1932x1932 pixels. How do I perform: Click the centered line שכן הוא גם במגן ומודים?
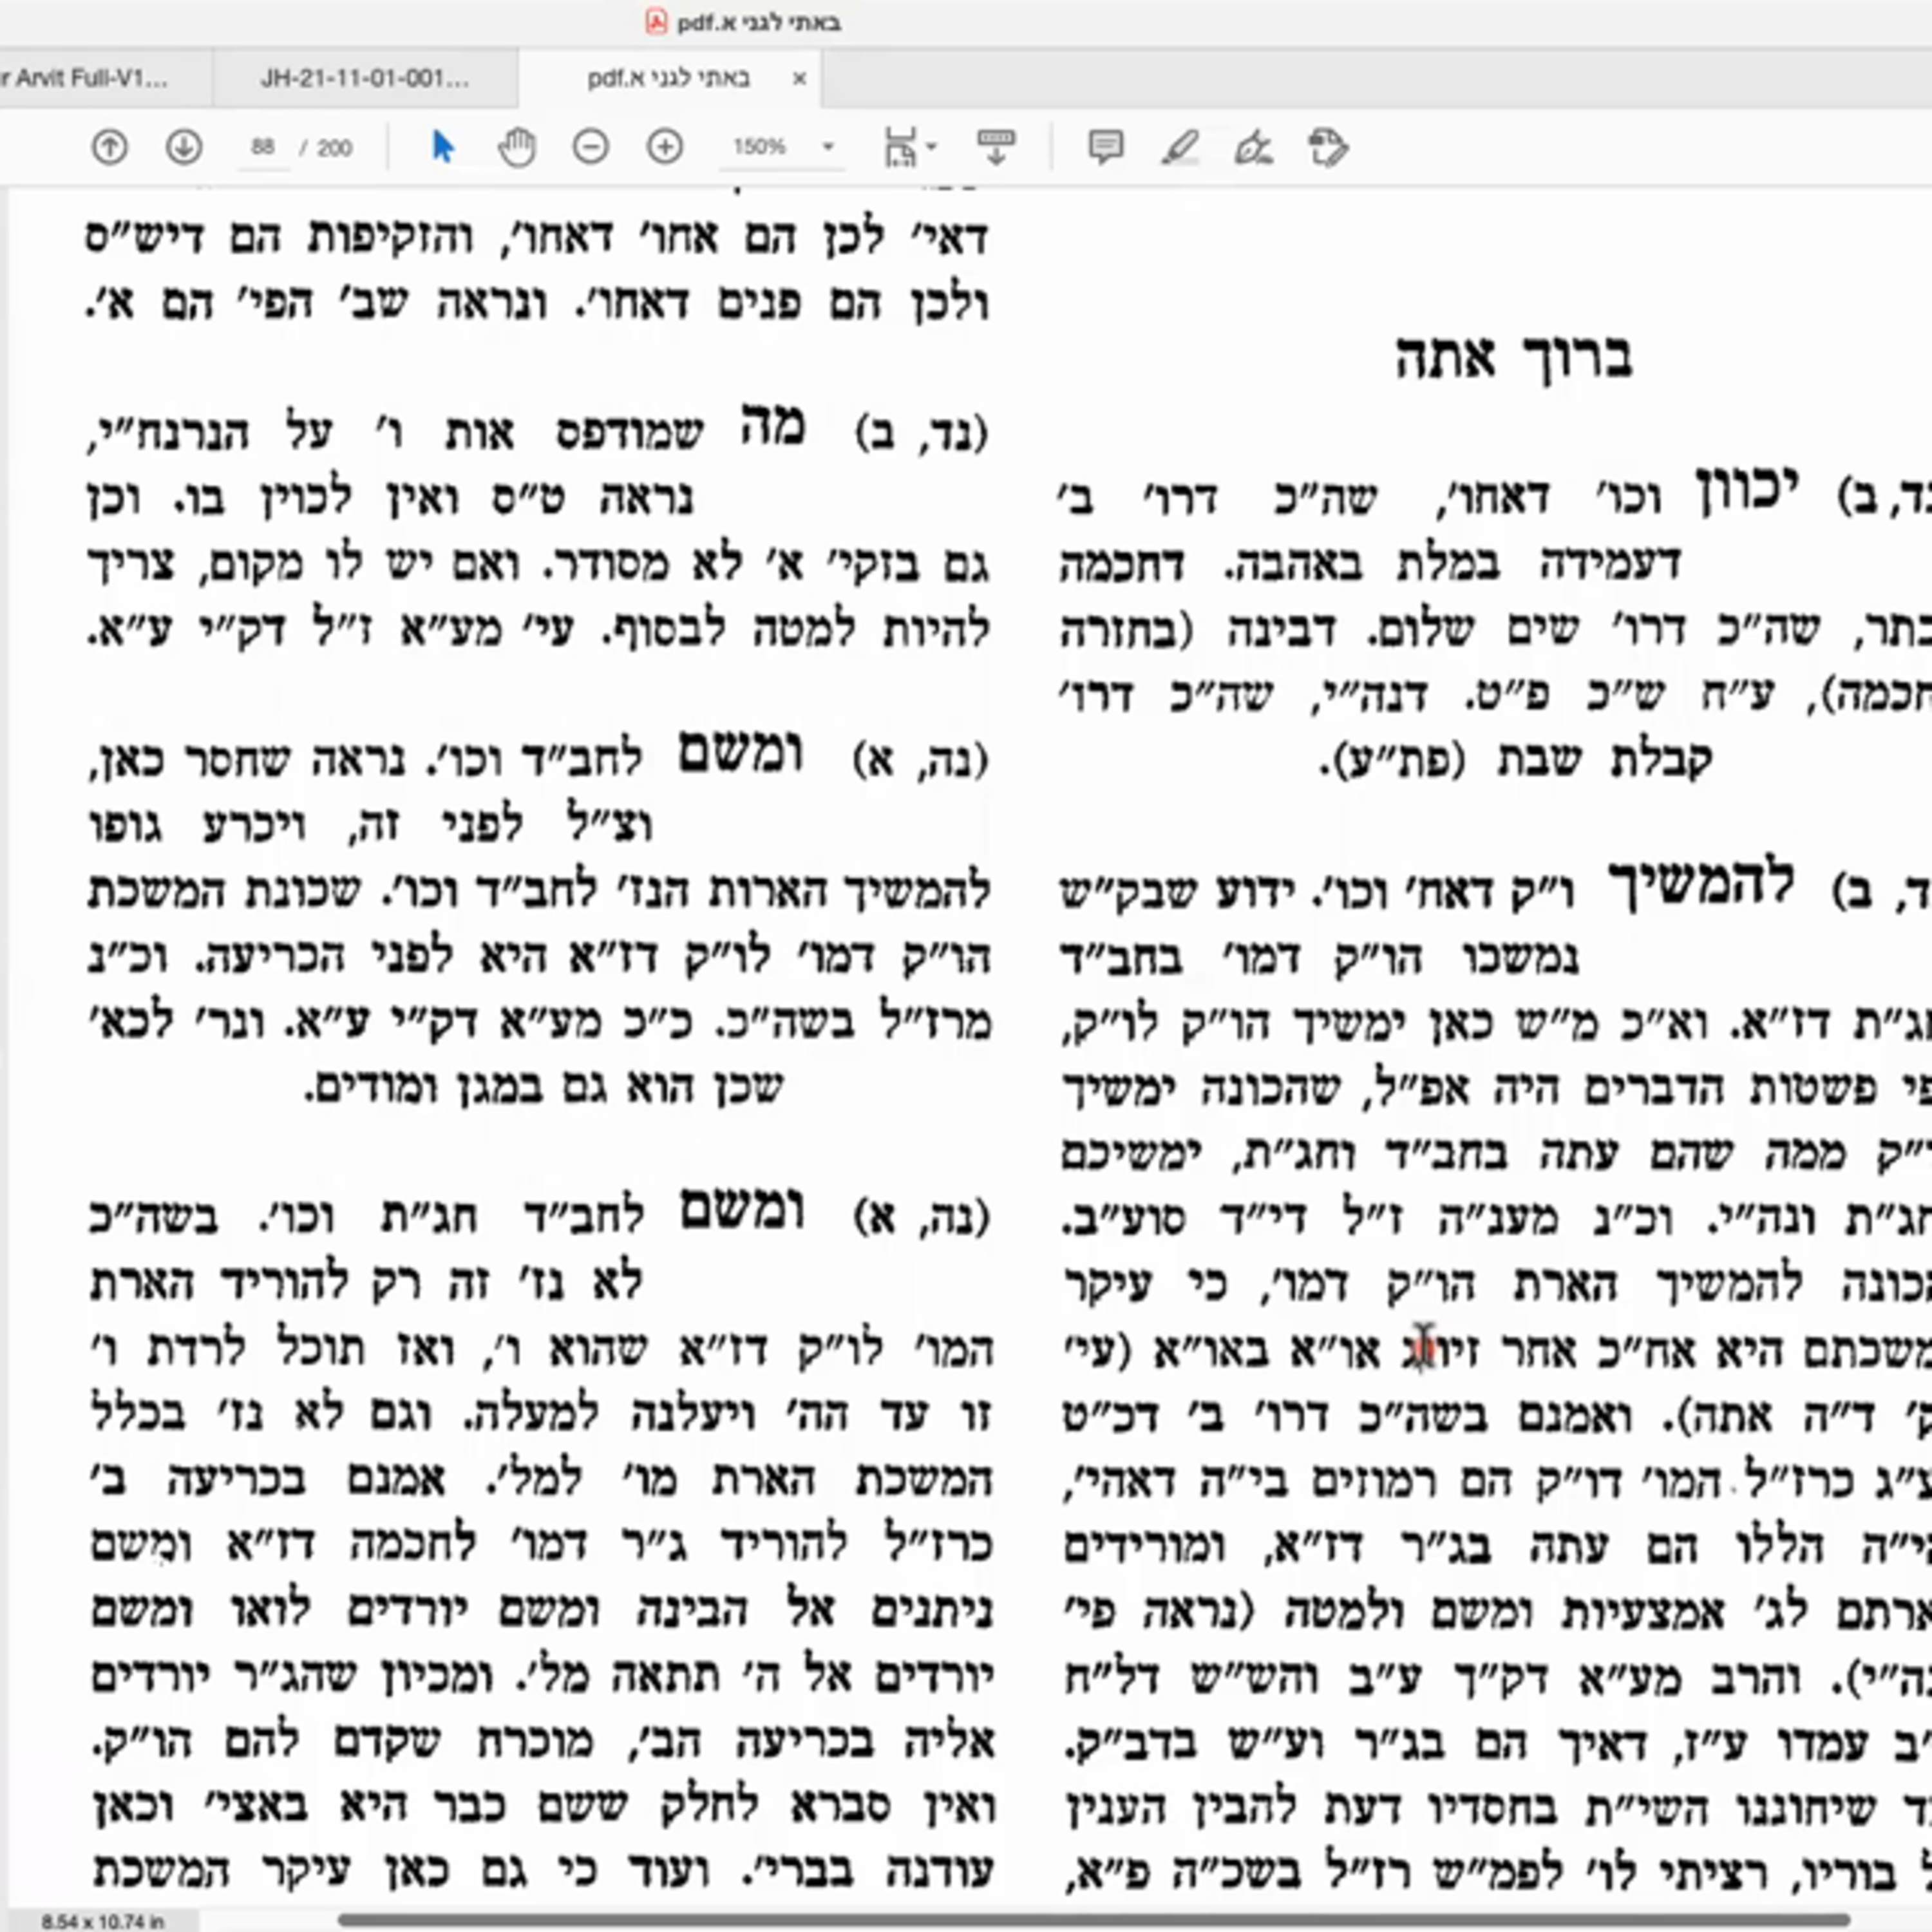(x=545, y=1088)
